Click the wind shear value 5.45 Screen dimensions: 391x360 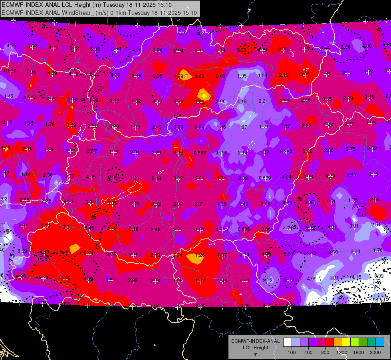89,228
